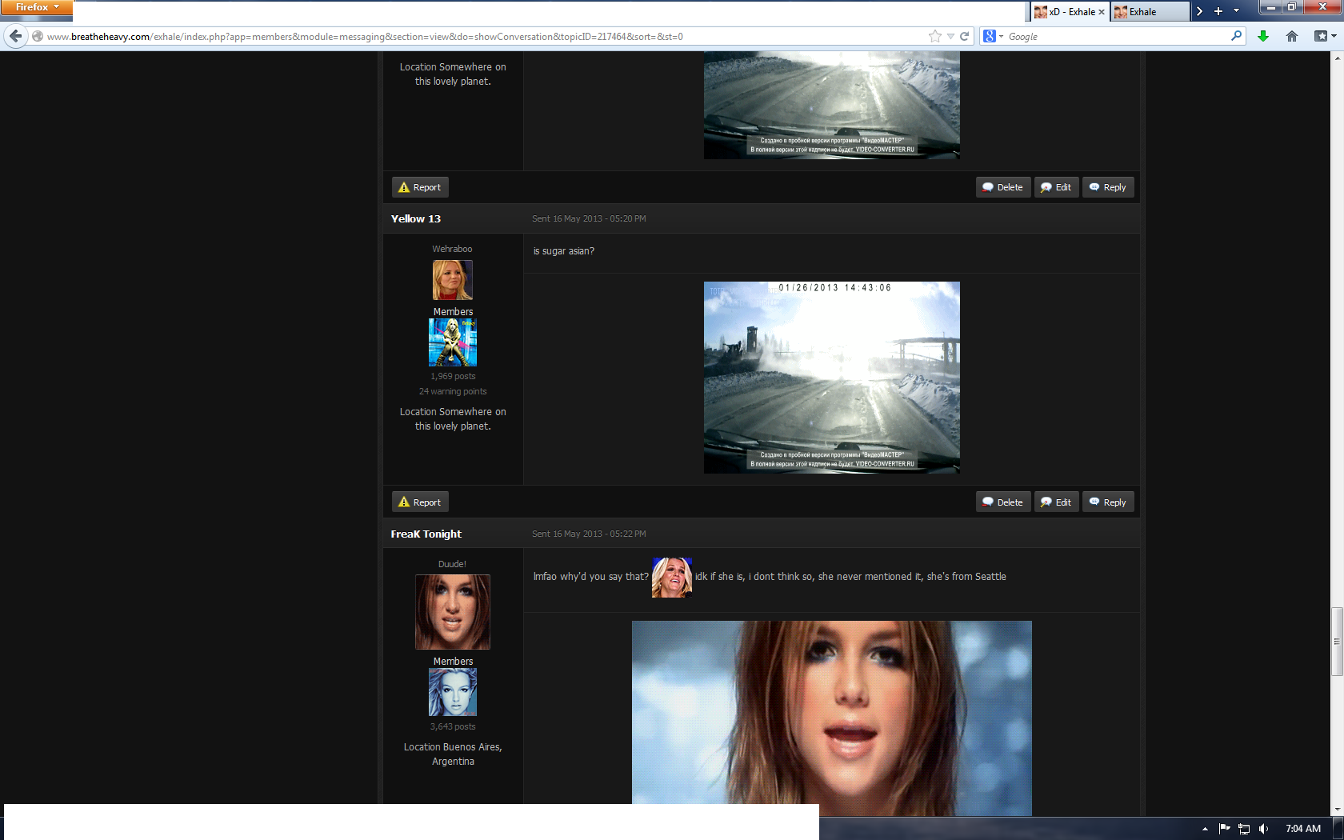Open the Firefox application menu
The height and width of the screenshot is (840, 1344).
(36, 7)
